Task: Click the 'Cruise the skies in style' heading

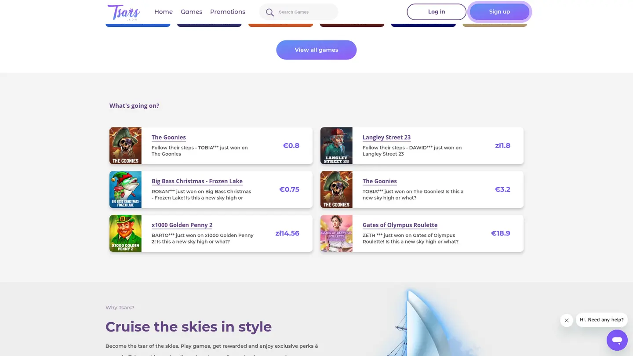Action: tap(189, 327)
